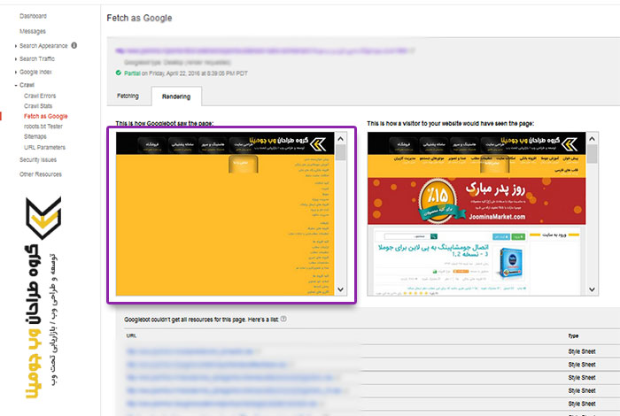Open Other Resources
Viewport: 620px width, 416px height.
click(x=41, y=174)
